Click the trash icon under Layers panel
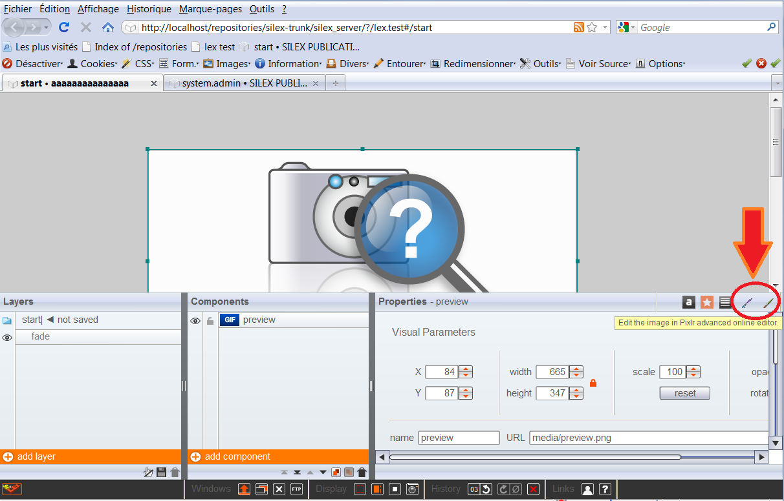This screenshot has height=501, width=784. tap(175, 473)
